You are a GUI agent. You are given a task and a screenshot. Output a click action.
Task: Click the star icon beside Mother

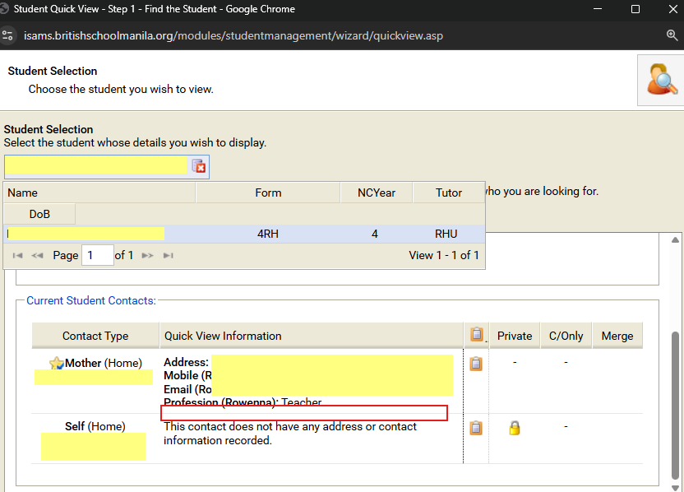tap(56, 364)
